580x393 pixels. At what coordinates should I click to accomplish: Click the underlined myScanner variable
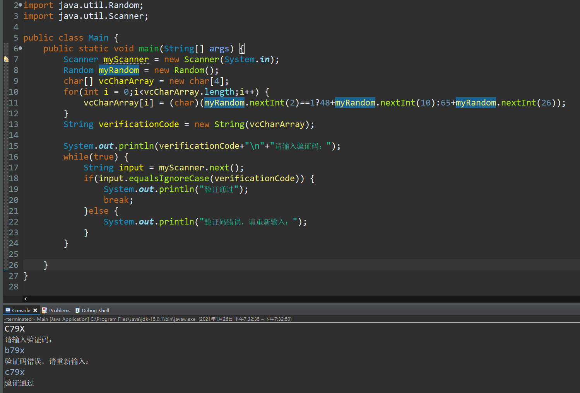pyautogui.click(x=126, y=60)
